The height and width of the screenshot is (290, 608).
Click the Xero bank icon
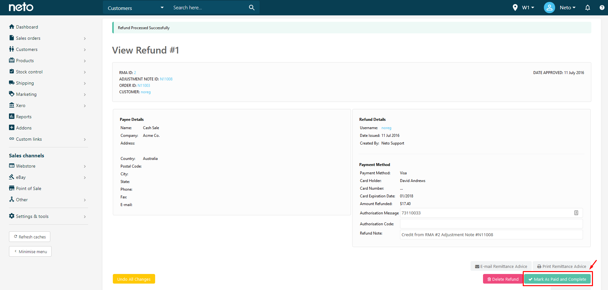coord(12,105)
